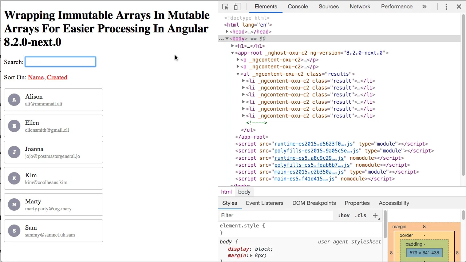This screenshot has width=466, height=262.
Task: Expand the head element node
Action: (227, 32)
